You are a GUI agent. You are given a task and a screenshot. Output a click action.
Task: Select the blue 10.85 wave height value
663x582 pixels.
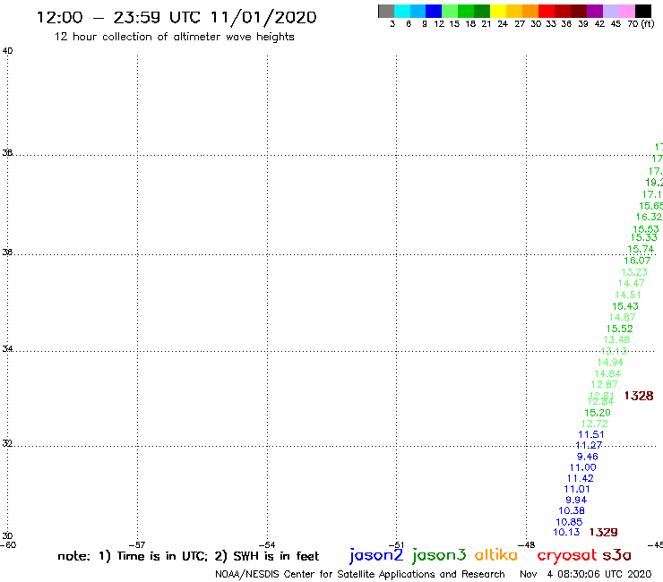click(x=569, y=522)
